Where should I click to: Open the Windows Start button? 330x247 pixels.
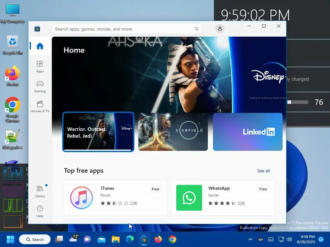tap(10, 239)
